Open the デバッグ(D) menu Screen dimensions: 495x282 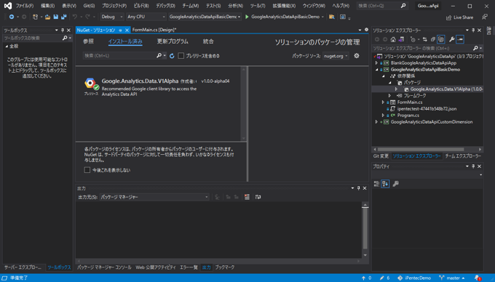165,6
